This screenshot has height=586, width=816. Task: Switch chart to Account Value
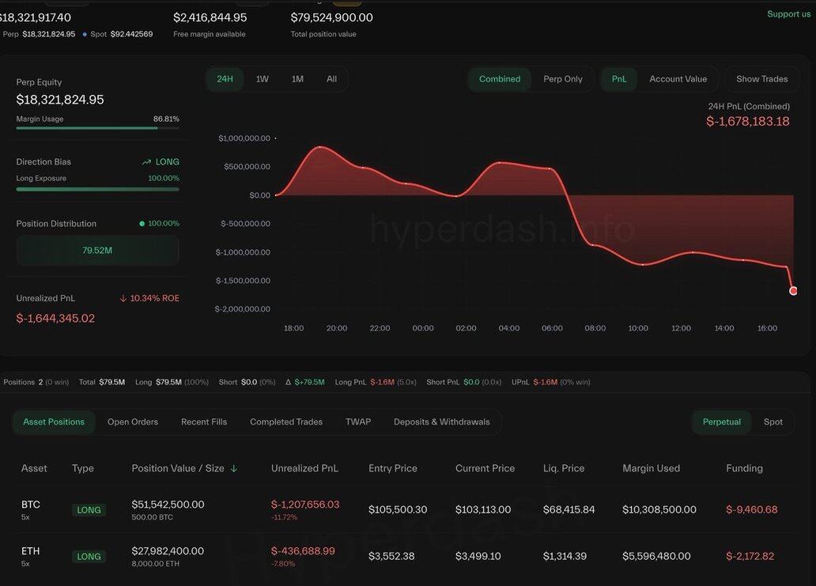tap(678, 79)
